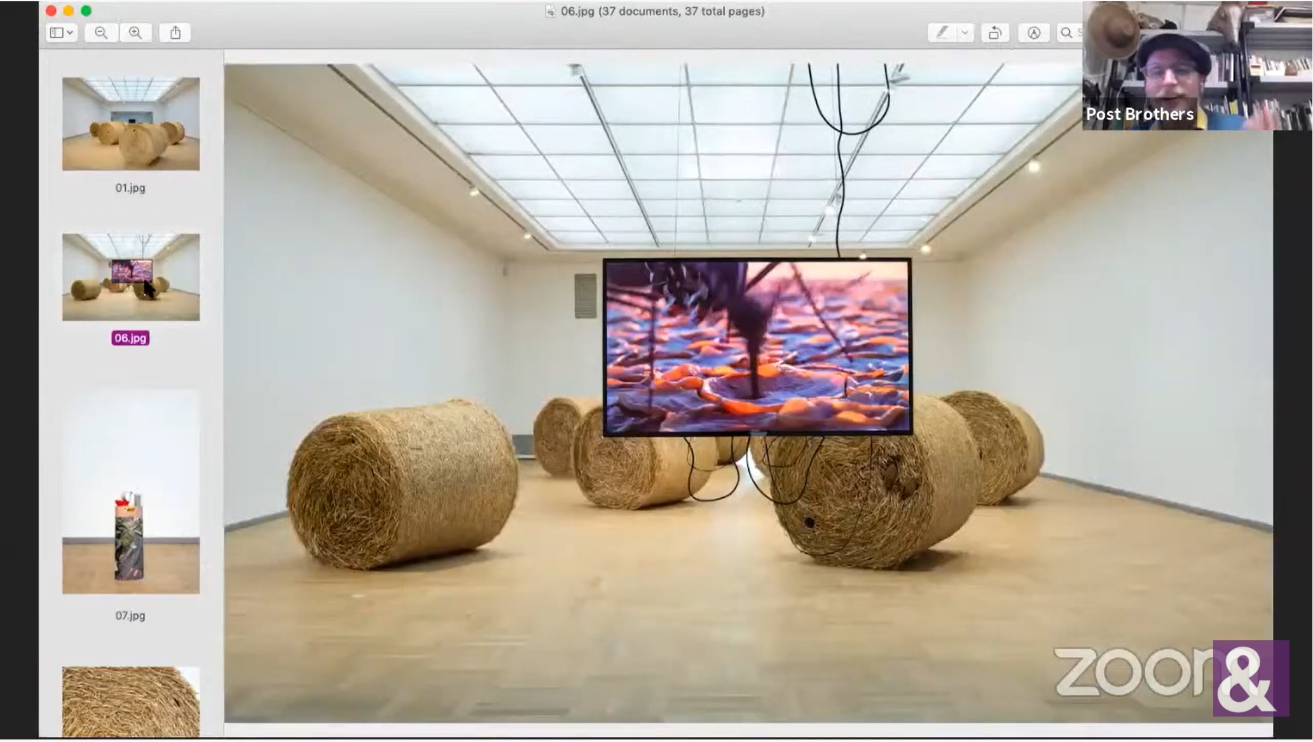Show the Markup toolbar

pos(1034,32)
